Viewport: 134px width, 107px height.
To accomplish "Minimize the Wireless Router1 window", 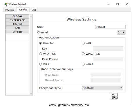I will click(x=108, y=4).
